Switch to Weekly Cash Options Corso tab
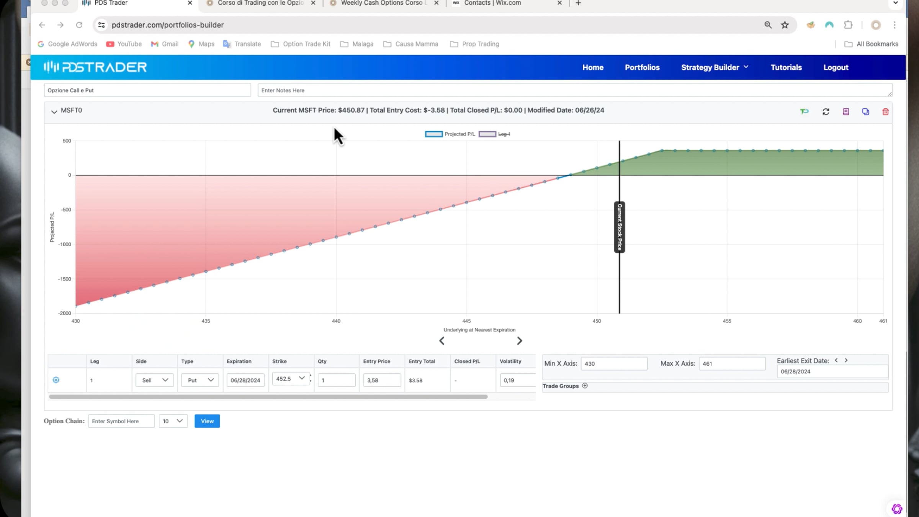 (x=384, y=3)
